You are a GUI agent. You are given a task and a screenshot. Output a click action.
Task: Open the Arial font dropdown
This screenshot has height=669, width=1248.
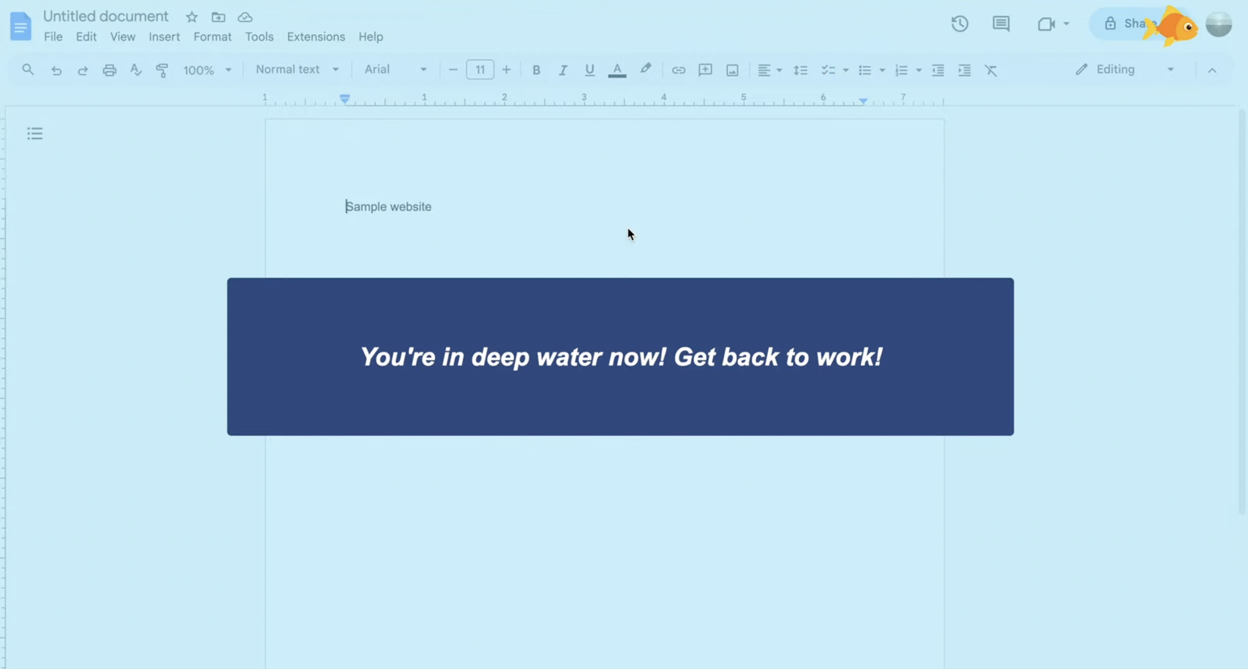[396, 70]
